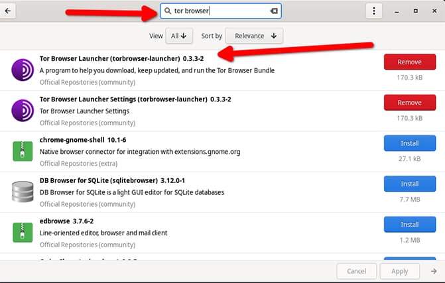The width and height of the screenshot is (445, 283).
Task: Click the 27.1 kB size label
Action: [410, 159]
